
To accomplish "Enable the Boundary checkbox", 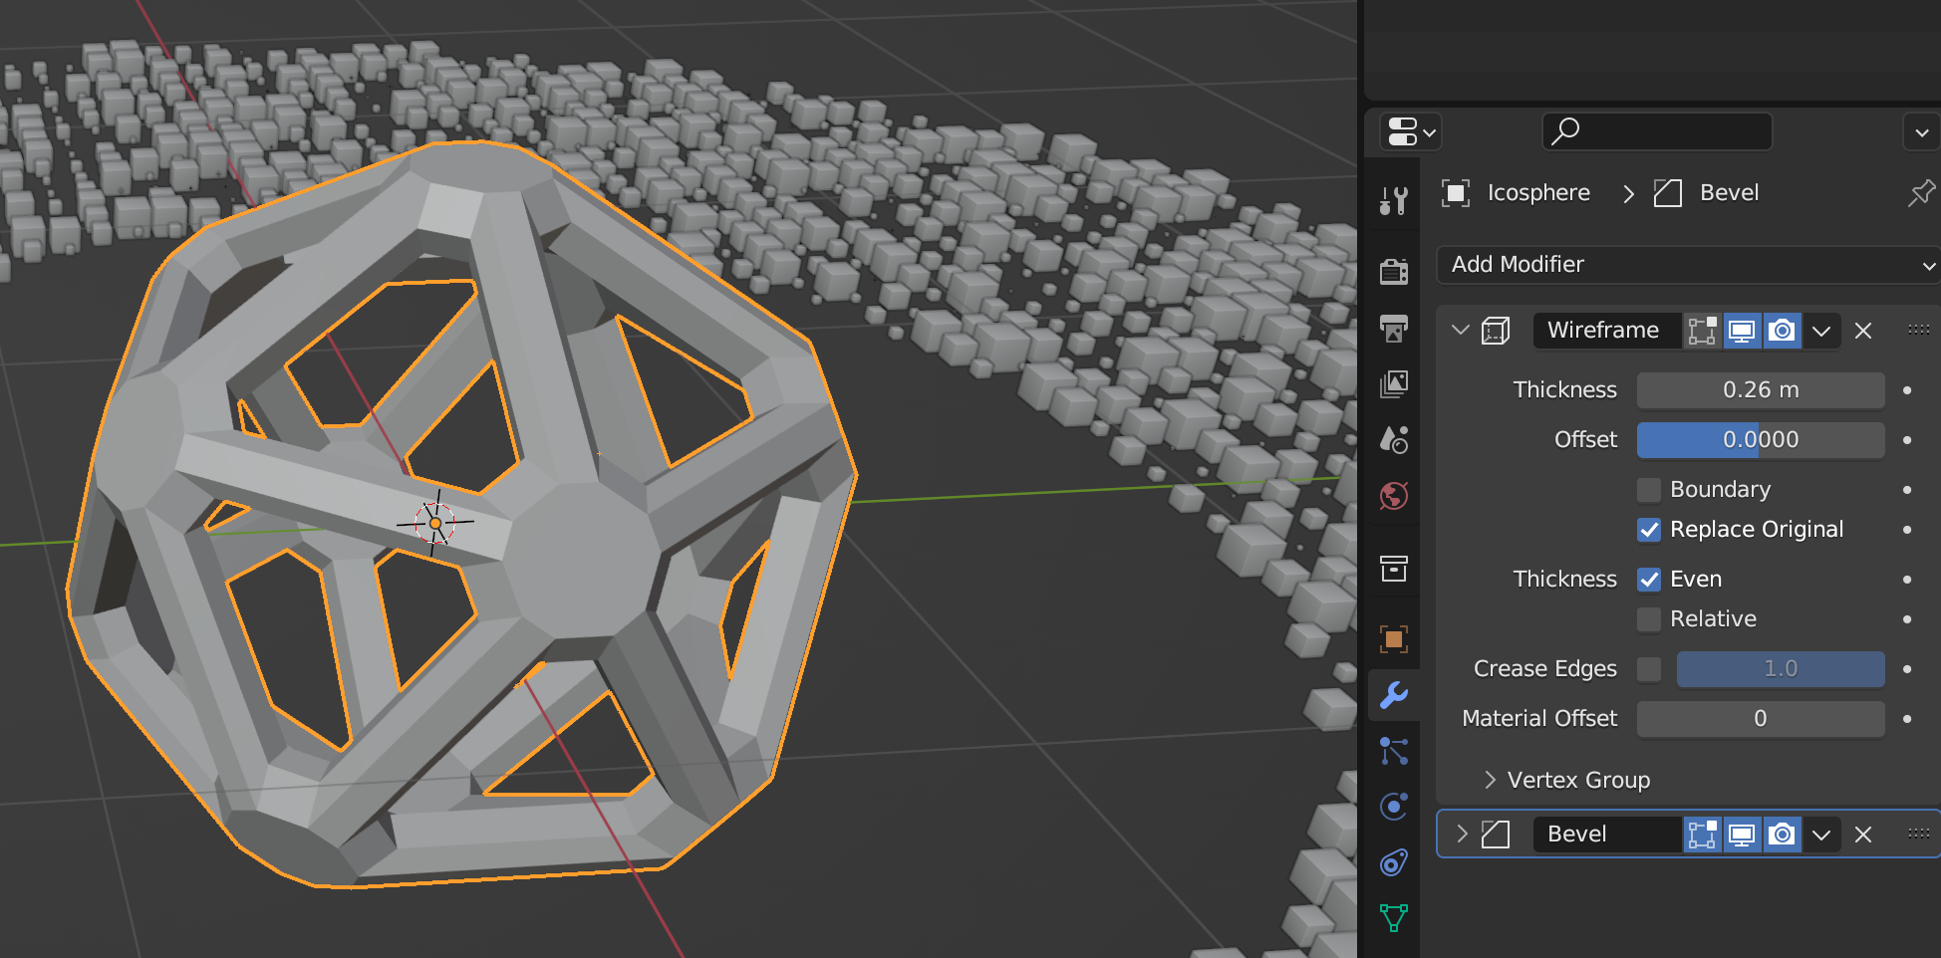I will click(1649, 490).
